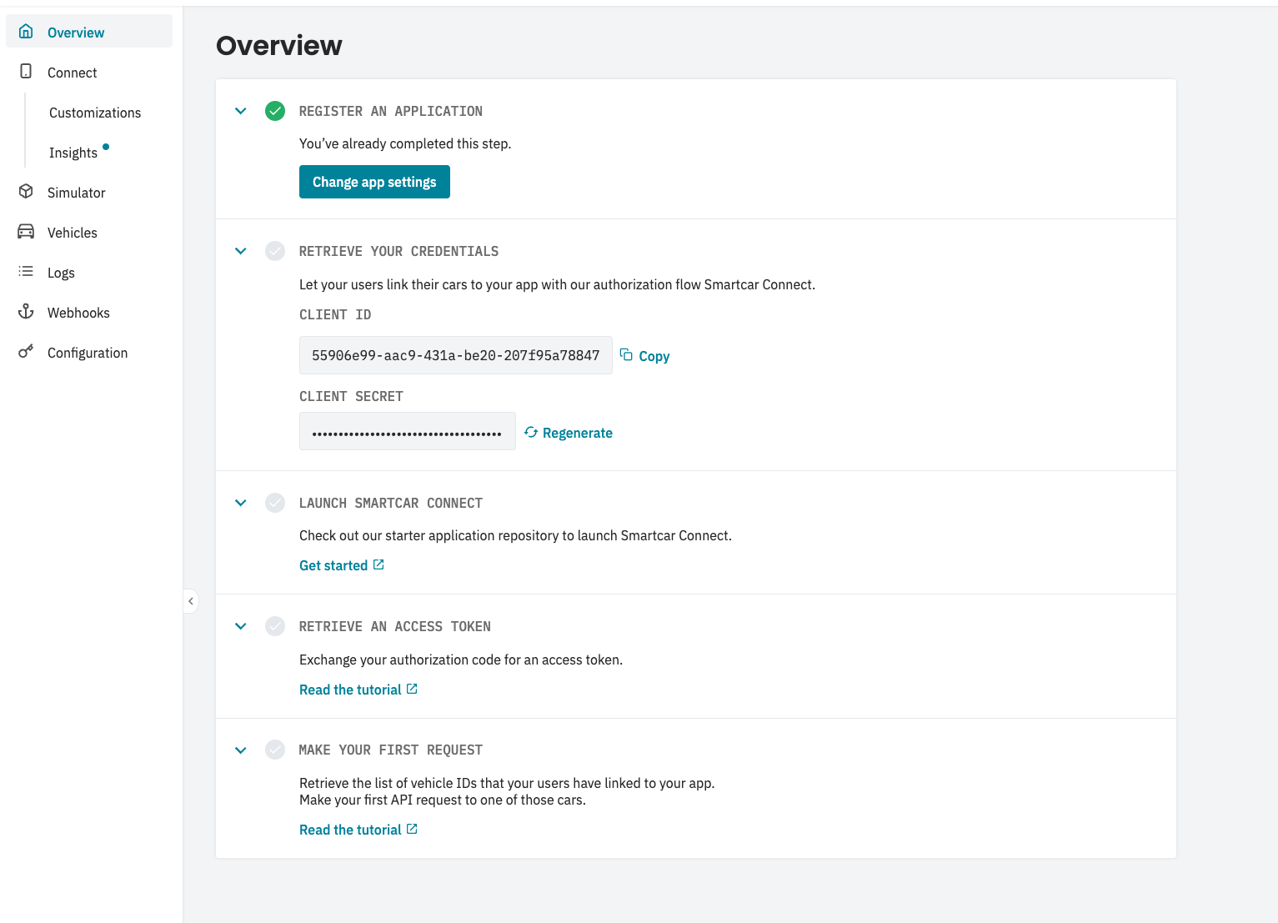Image resolution: width=1278 pixels, height=923 pixels.
Task: Collapse the Retrieve Your Credentials section
Action: pyautogui.click(x=241, y=251)
